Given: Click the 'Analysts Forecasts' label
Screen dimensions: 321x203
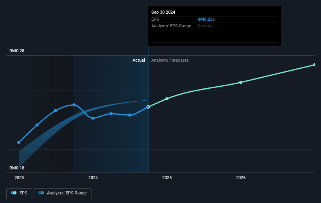Looking at the screenshot, I should click(170, 60).
